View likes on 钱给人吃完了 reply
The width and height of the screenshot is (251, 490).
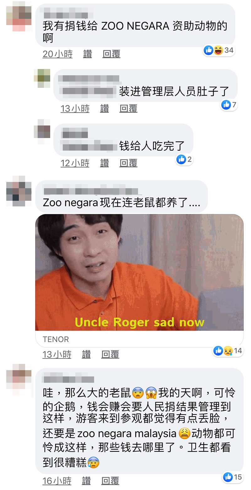[x=184, y=159]
